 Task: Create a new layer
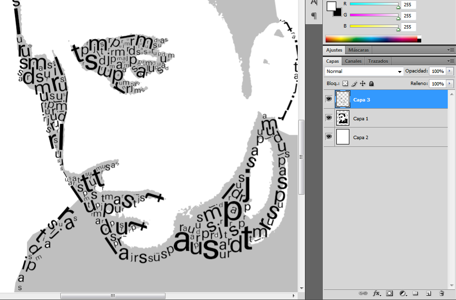428,293
